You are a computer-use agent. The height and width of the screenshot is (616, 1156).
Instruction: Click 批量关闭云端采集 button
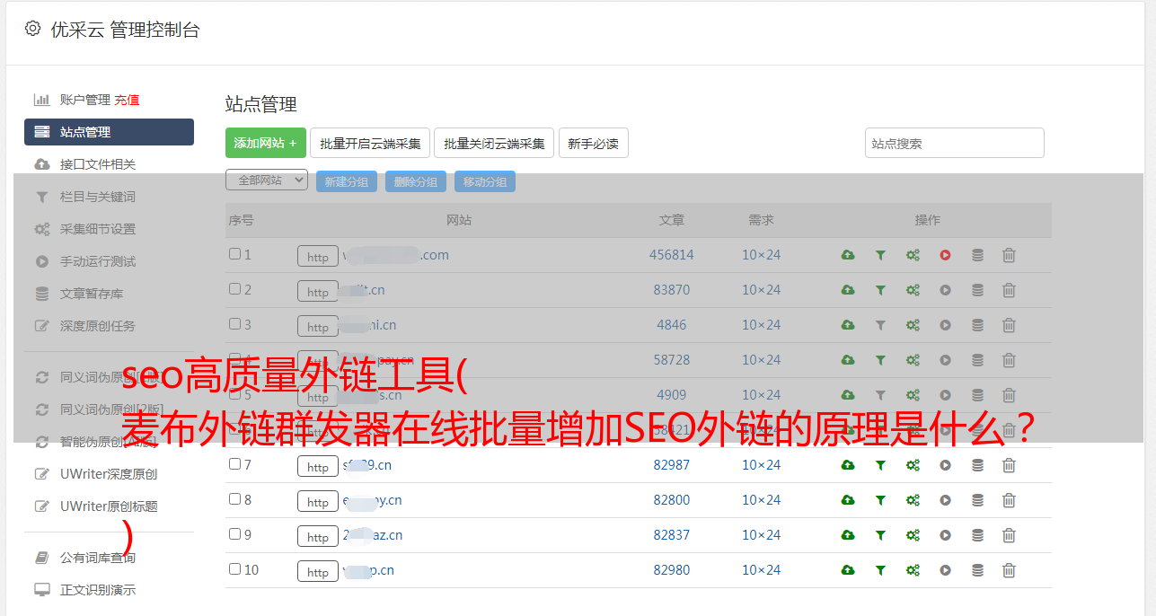coord(494,143)
